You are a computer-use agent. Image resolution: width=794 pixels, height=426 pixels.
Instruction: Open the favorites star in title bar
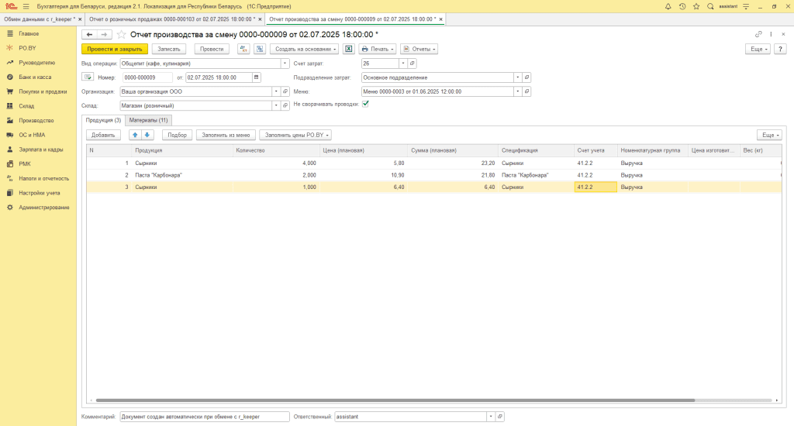(x=696, y=6)
